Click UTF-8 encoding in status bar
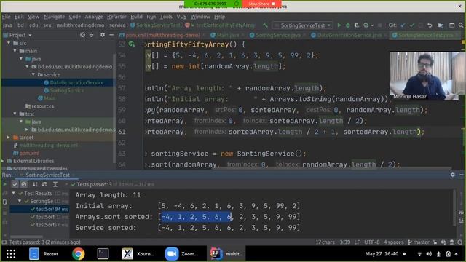Screen dimensions: 466x262 [x=371, y=242]
